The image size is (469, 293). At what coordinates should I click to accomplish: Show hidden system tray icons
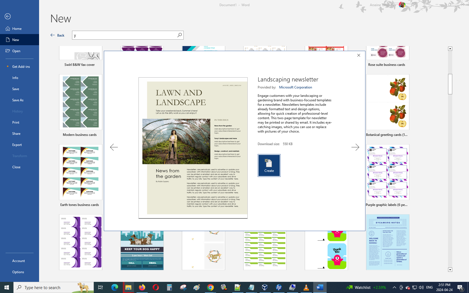click(x=394, y=287)
